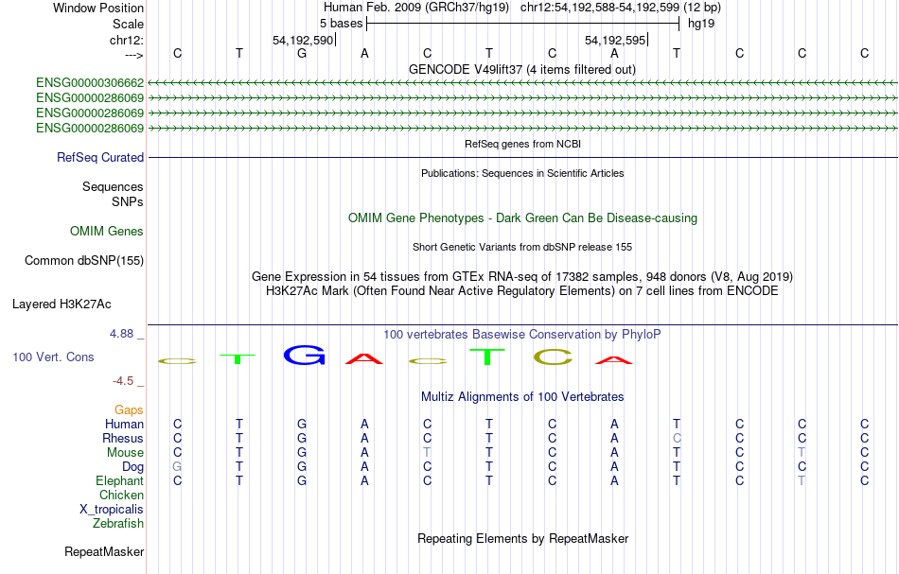
Task: Click the faded G in the Dog row
Action: click(177, 467)
